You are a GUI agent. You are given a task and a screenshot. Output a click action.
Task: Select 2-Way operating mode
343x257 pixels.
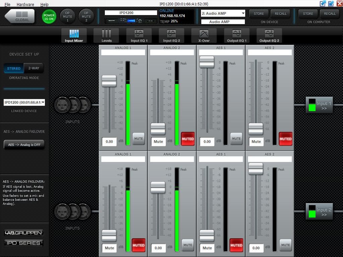pos(34,68)
